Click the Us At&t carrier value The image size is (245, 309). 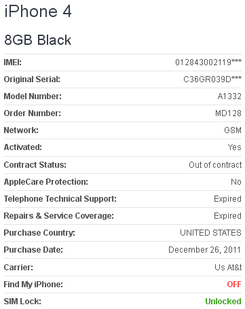228,268
